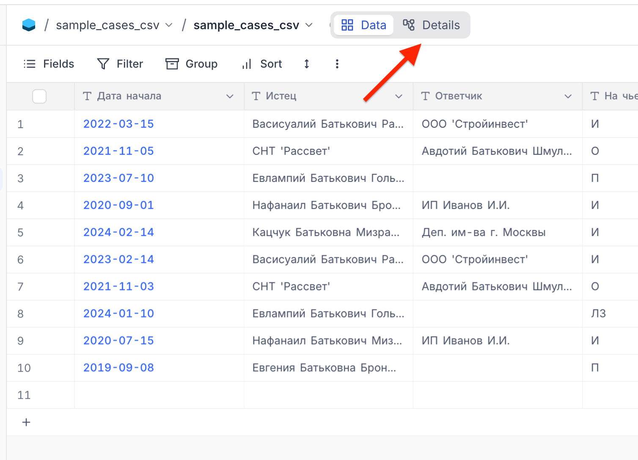Select Кацчук Батьковна Мизра... cell

[329, 232]
